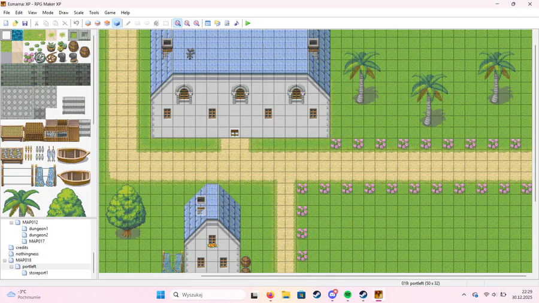Save the project with the floppy icon
539x303 pixels.
[25, 23]
